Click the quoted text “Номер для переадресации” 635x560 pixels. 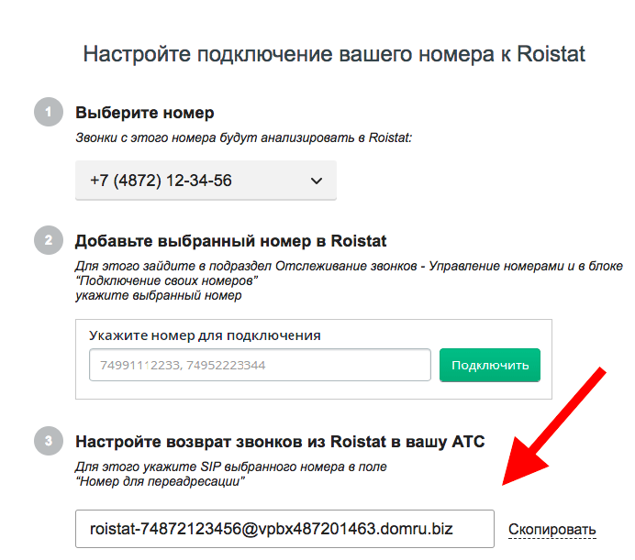[160, 481]
